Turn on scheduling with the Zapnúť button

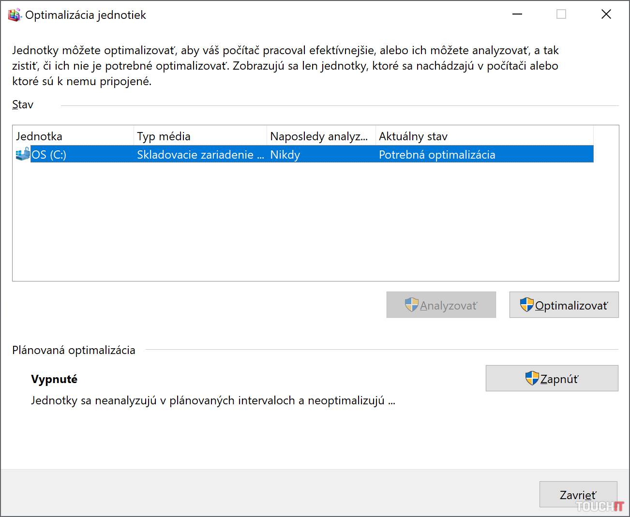552,378
